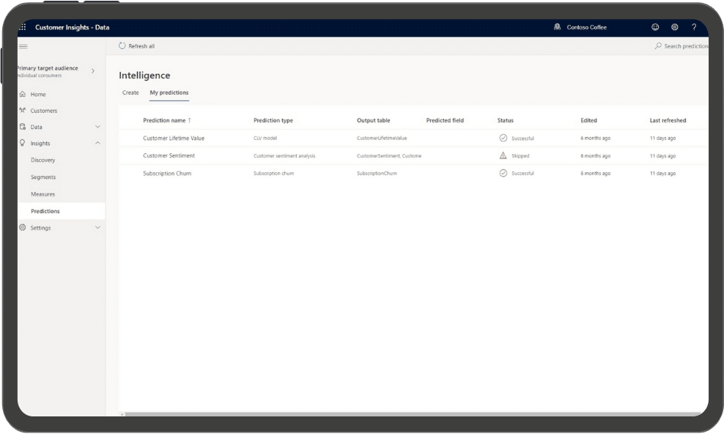
Task: Expand the Data section chevron
Action: 97,127
